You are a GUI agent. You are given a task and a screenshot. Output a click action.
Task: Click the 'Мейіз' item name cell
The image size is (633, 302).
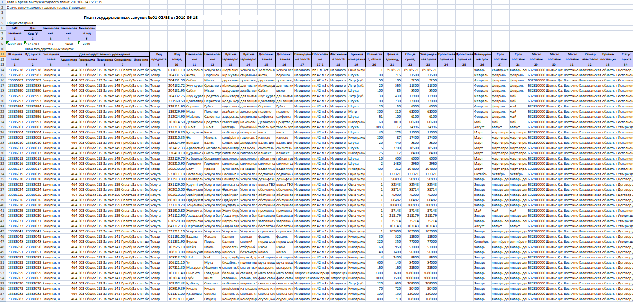pos(194,247)
